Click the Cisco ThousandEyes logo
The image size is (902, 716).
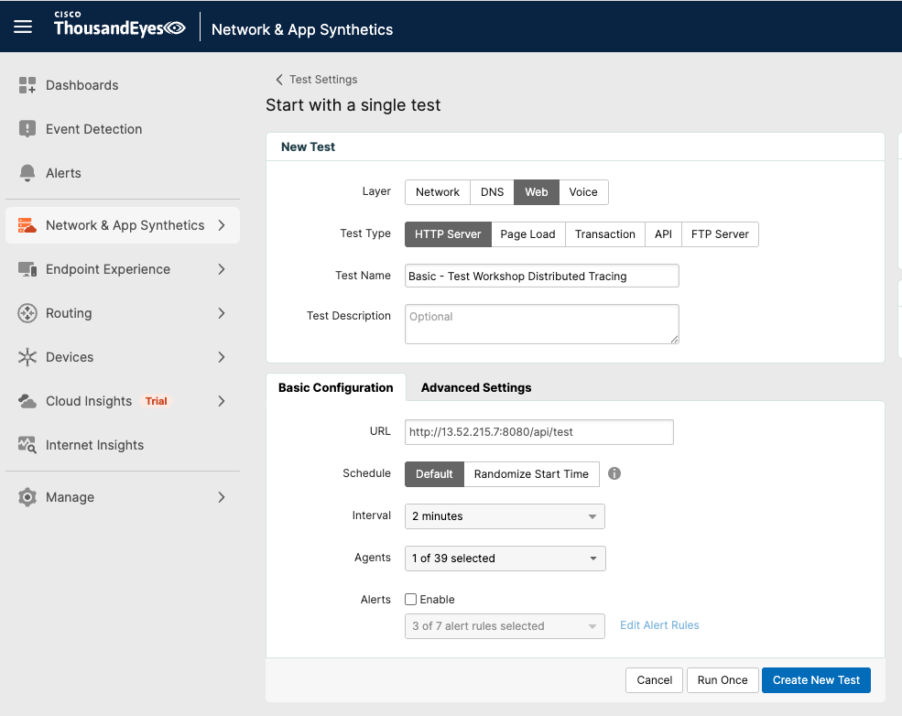point(120,24)
